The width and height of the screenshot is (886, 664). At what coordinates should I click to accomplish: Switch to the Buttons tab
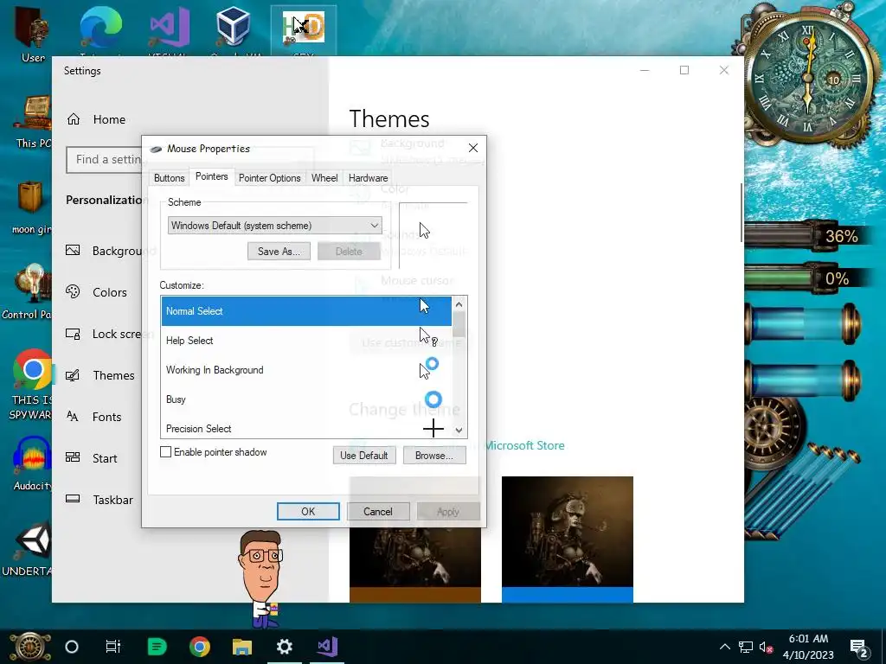(169, 178)
